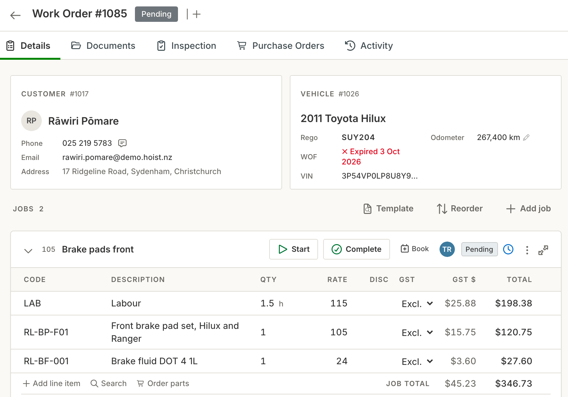The height and width of the screenshot is (397, 568).
Task: Open GST dropdown for Labour line
Action: tap(417, 304)
